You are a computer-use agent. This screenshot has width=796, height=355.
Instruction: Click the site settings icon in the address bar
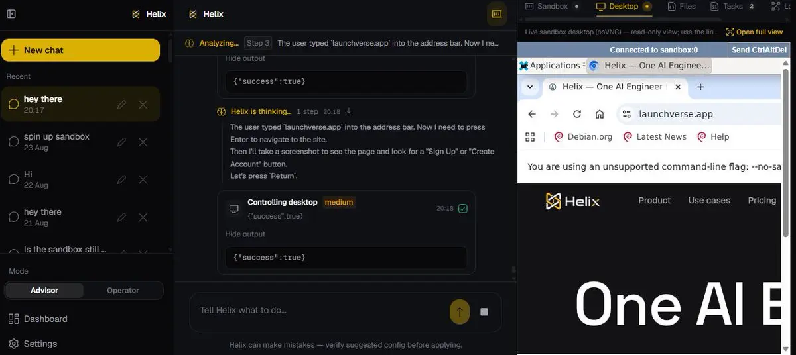click(x=626, y=114)
